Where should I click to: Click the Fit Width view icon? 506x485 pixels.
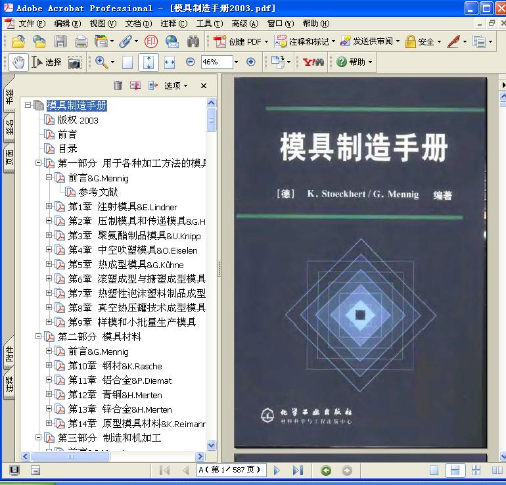click(170, 62)
